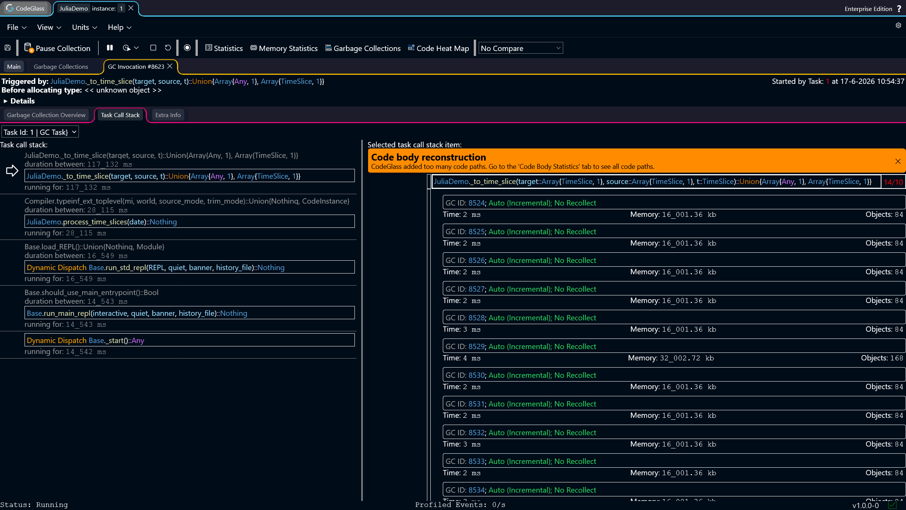The image size is (906, 510).
Task: Click the 14/10 code path counter
Action: click(893, 182)
